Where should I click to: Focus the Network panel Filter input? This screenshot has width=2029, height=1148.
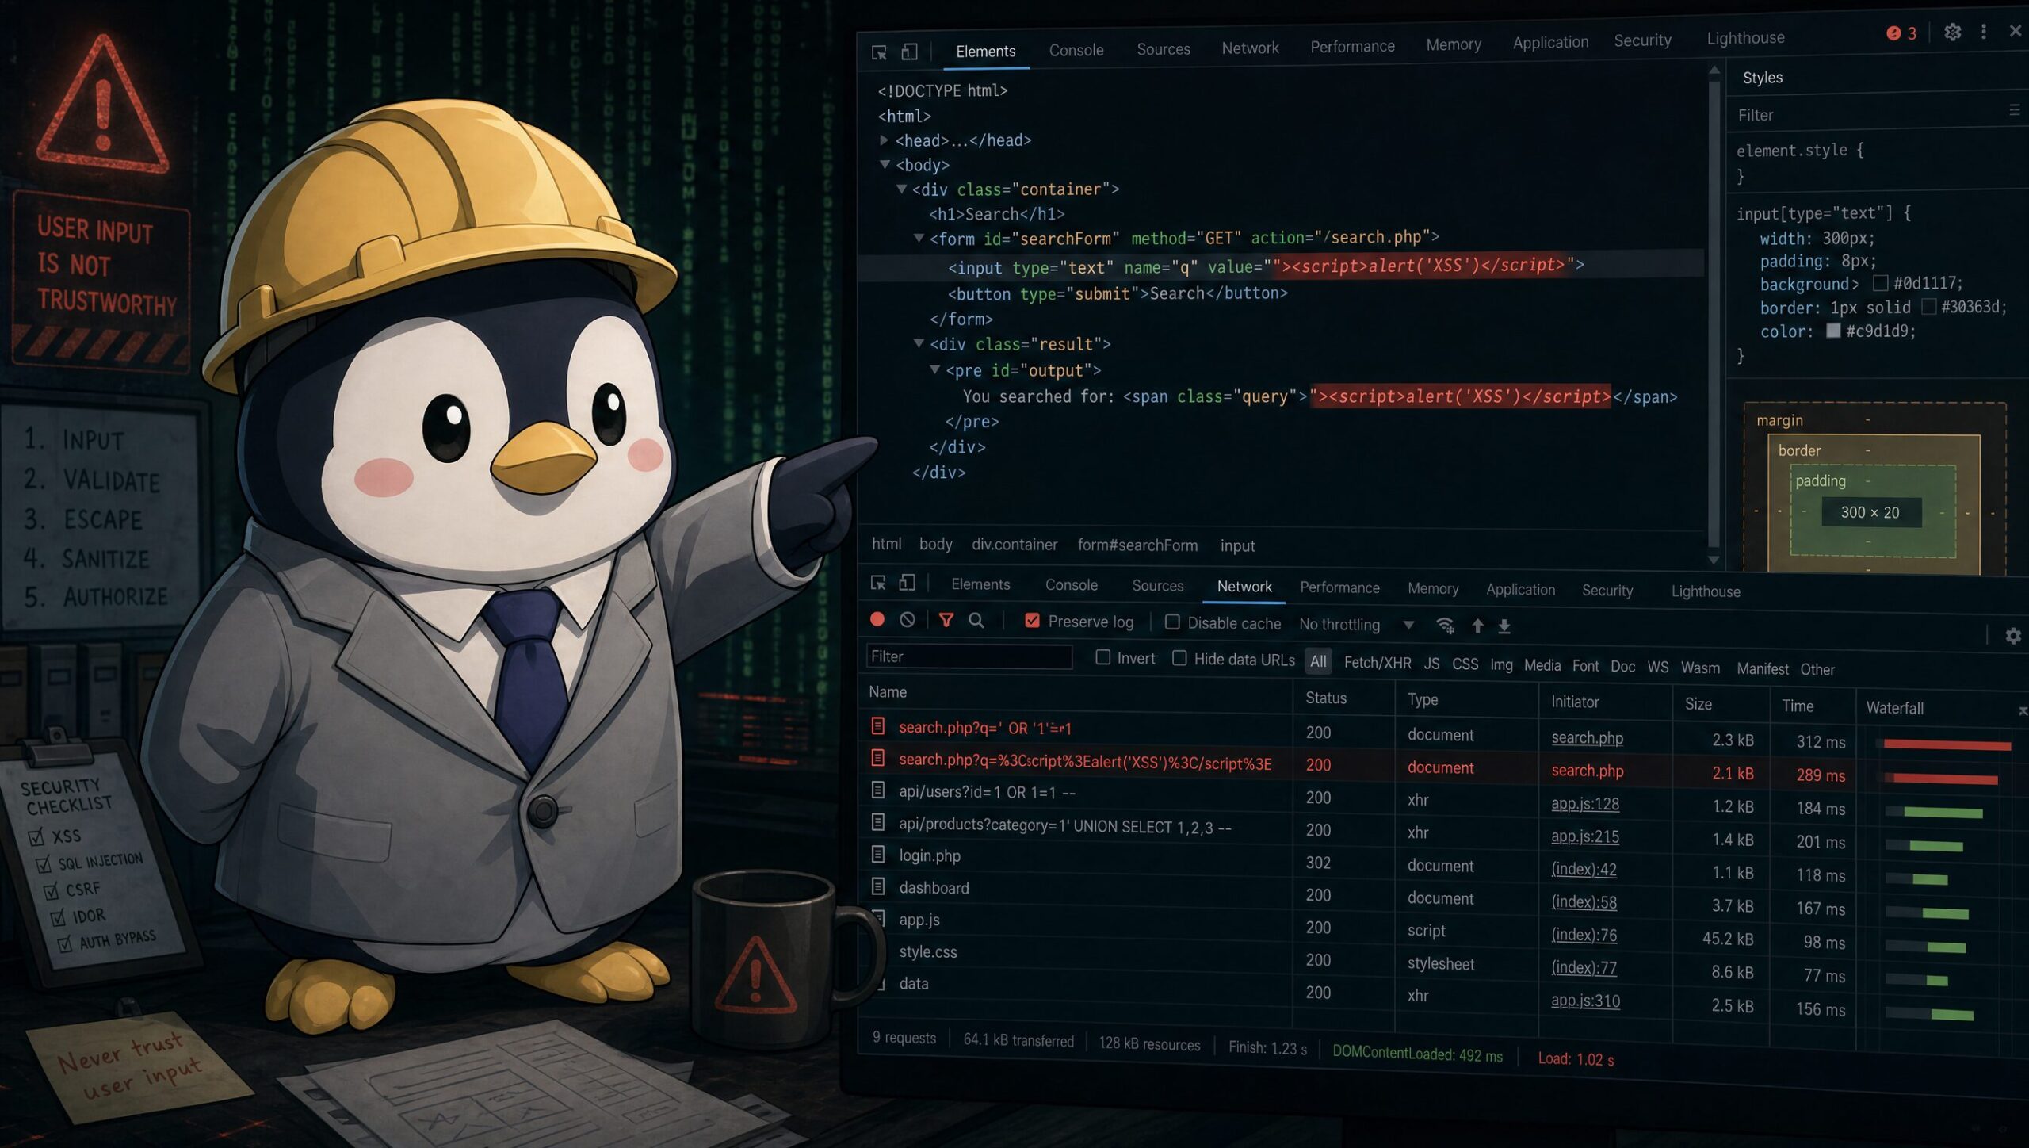pos(969,656)
